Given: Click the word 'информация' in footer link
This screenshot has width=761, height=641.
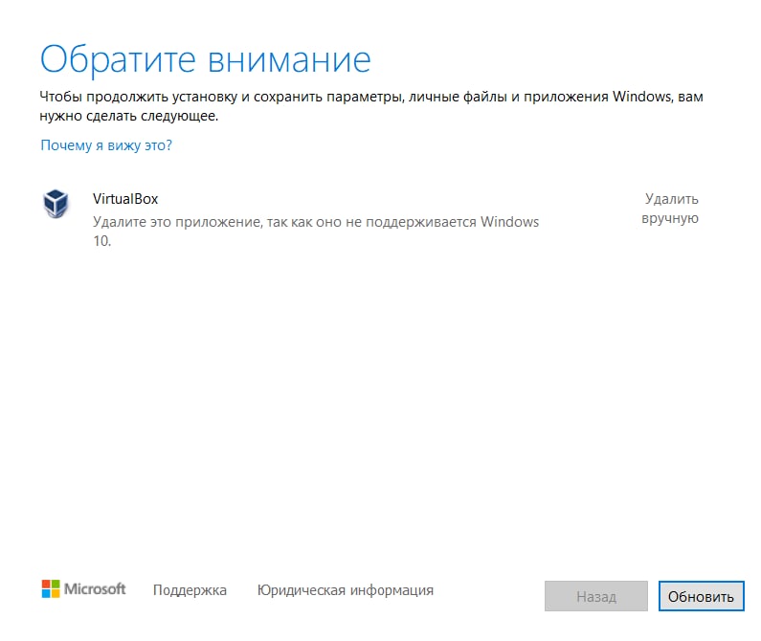Looking at the screenshot, I should pos(392,590).
